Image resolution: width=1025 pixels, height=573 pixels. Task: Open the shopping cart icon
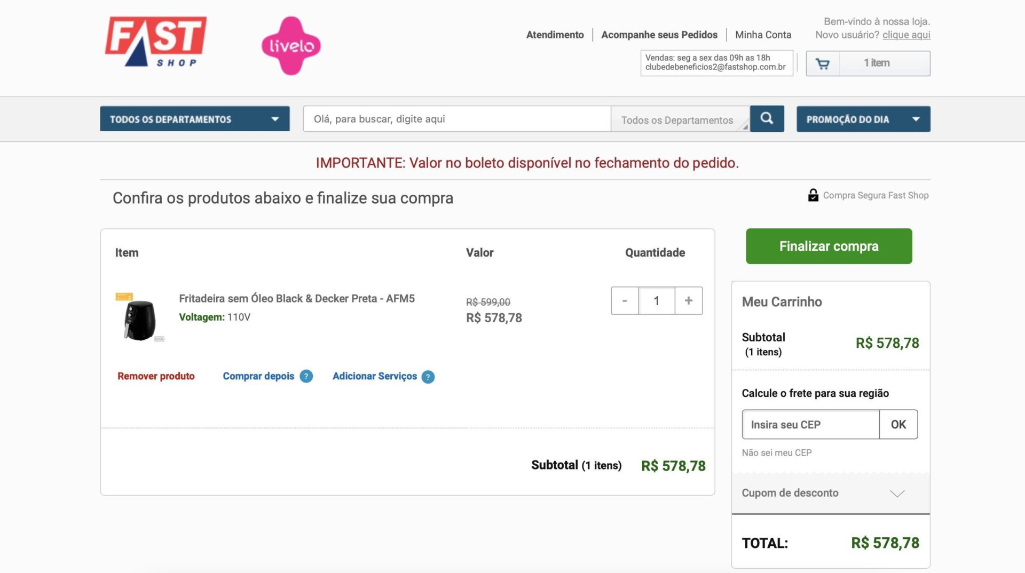pos(823,63)
